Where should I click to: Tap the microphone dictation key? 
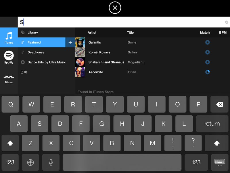pos(51,162)
